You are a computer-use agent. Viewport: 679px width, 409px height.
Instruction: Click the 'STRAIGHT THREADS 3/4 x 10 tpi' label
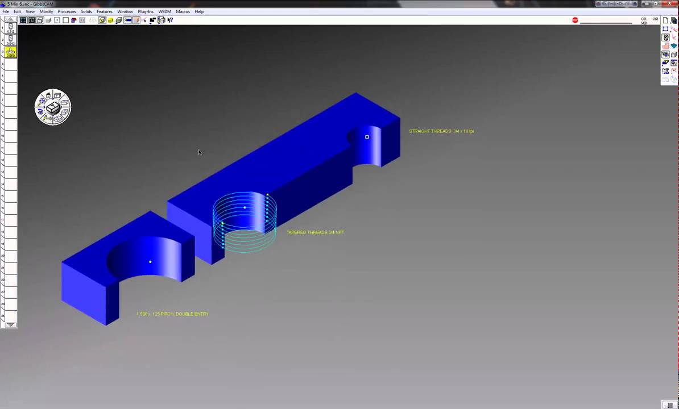coord(441,131)
